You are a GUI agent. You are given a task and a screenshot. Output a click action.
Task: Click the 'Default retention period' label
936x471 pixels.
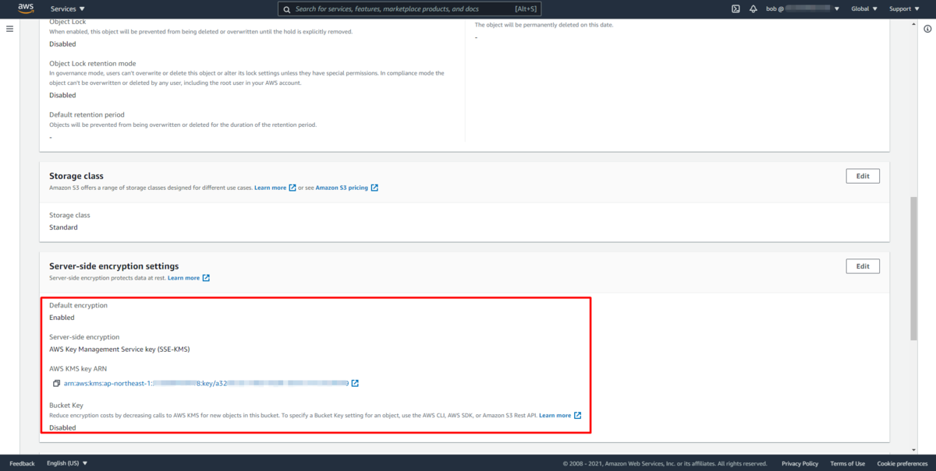point(87,114)
